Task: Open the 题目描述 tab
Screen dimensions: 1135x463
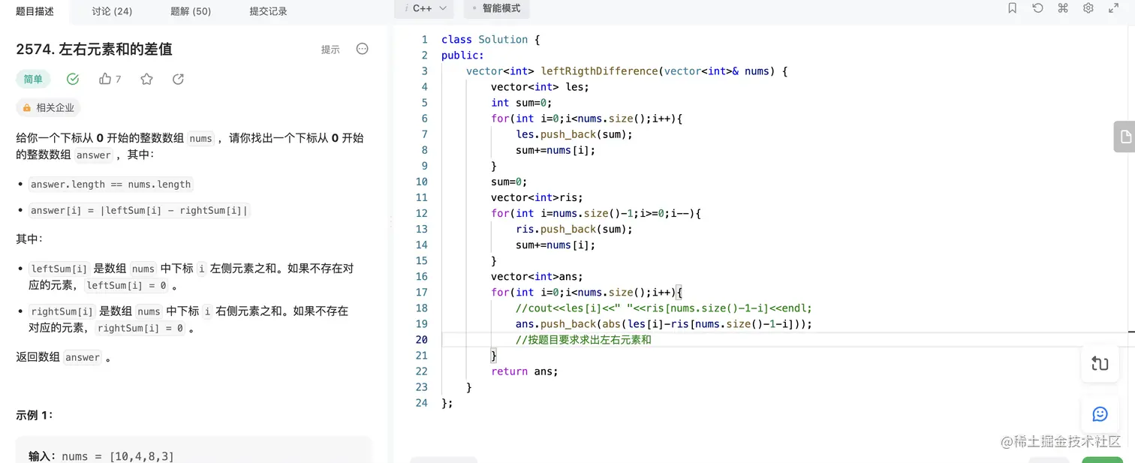Action: click(35, 11)
